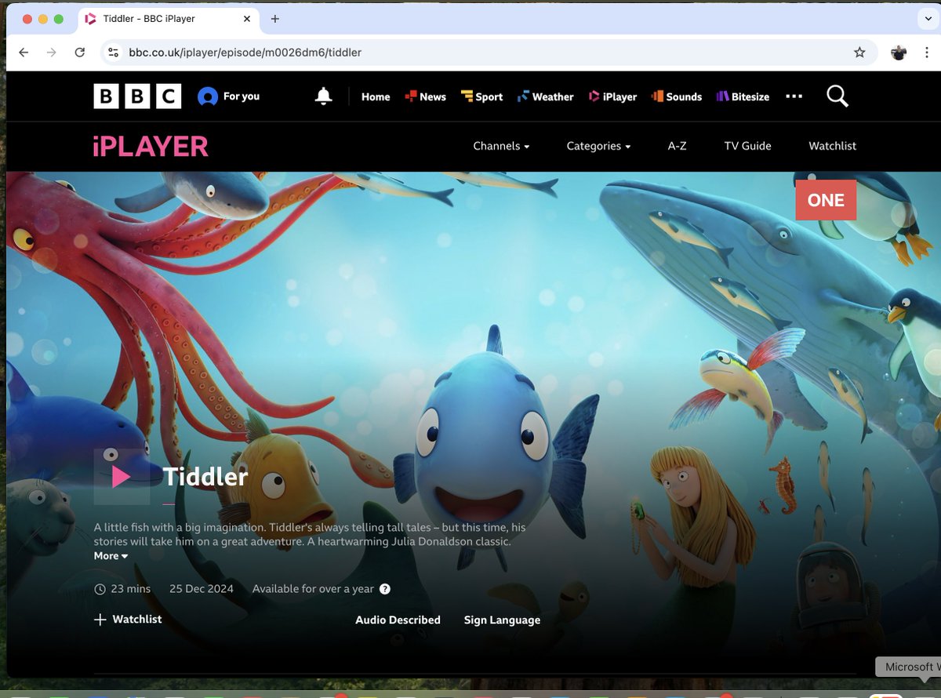Expand description with More
941x698 pixels.
point(111,556)
